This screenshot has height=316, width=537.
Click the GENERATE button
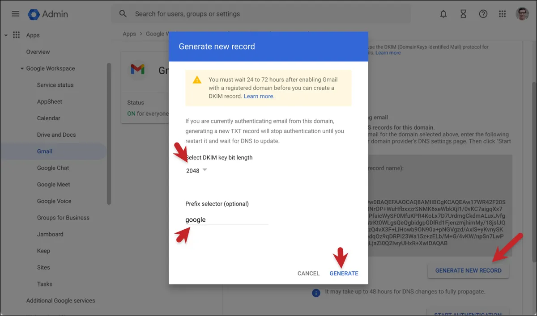344,273
